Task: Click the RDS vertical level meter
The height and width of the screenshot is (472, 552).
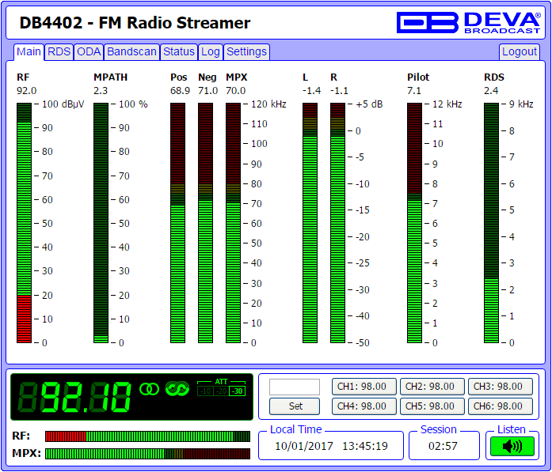Action: click(x=491, y=223)
